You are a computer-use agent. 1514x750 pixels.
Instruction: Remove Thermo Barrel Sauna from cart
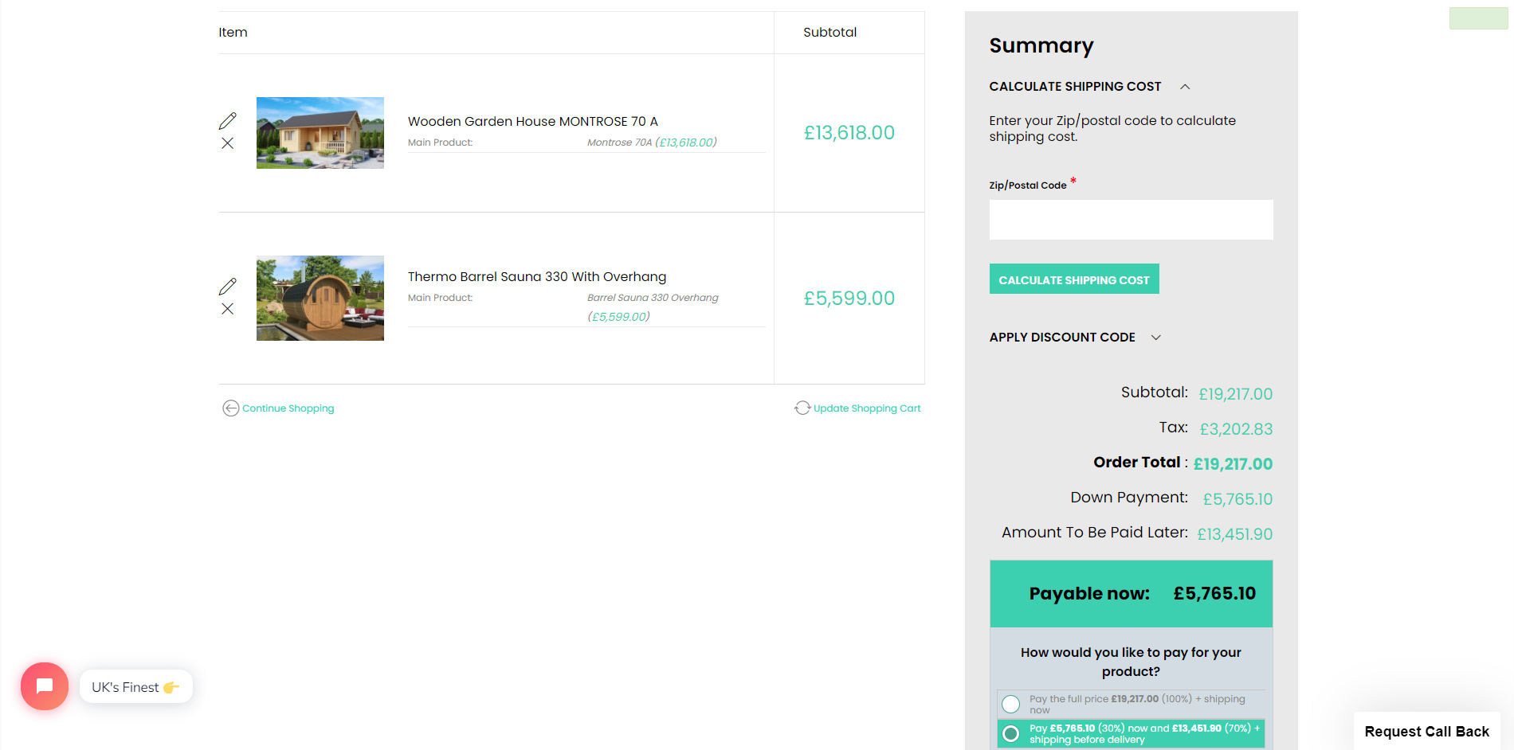228,309
